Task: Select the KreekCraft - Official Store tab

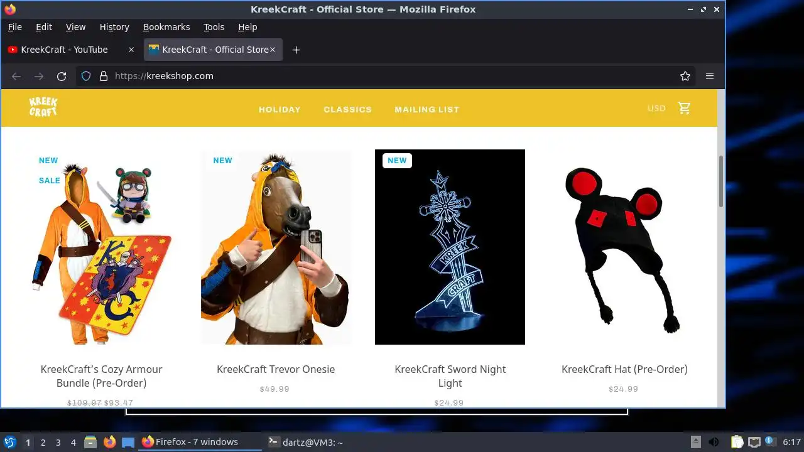Action: (213, 50)
